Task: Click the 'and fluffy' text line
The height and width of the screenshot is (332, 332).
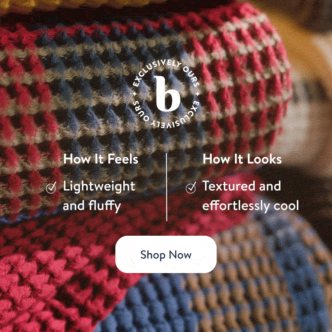Action: click(92, 206)
